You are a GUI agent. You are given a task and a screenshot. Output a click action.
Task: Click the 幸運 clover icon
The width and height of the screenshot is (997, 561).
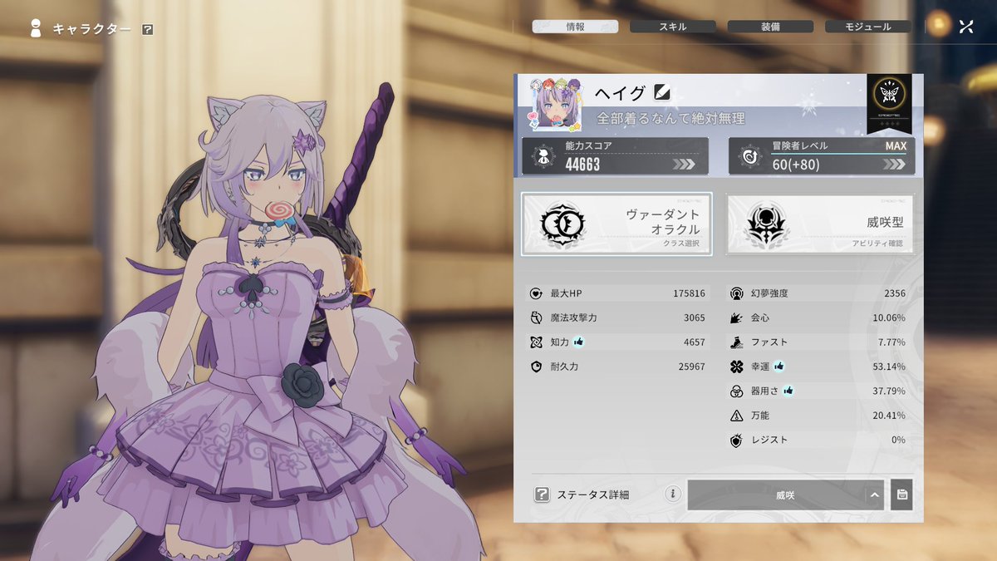(736, 367)
